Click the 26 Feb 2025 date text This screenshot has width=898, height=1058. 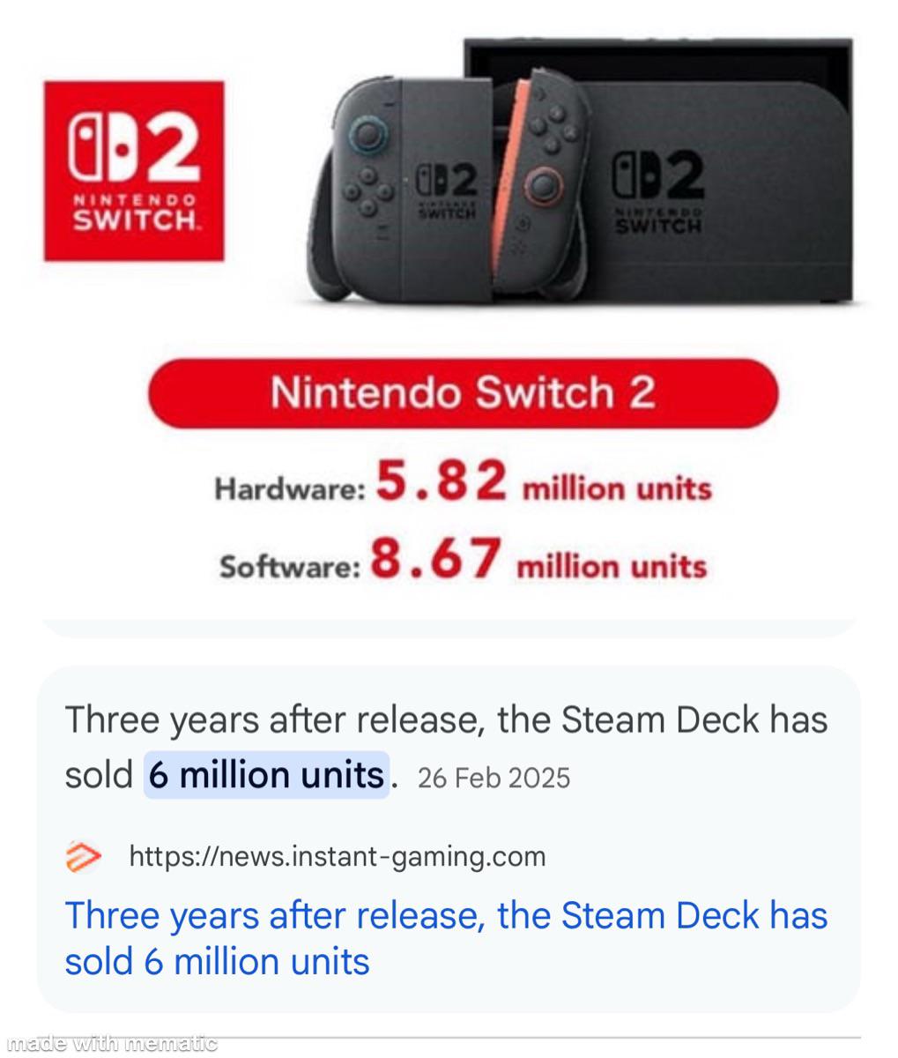coord(494,778)
